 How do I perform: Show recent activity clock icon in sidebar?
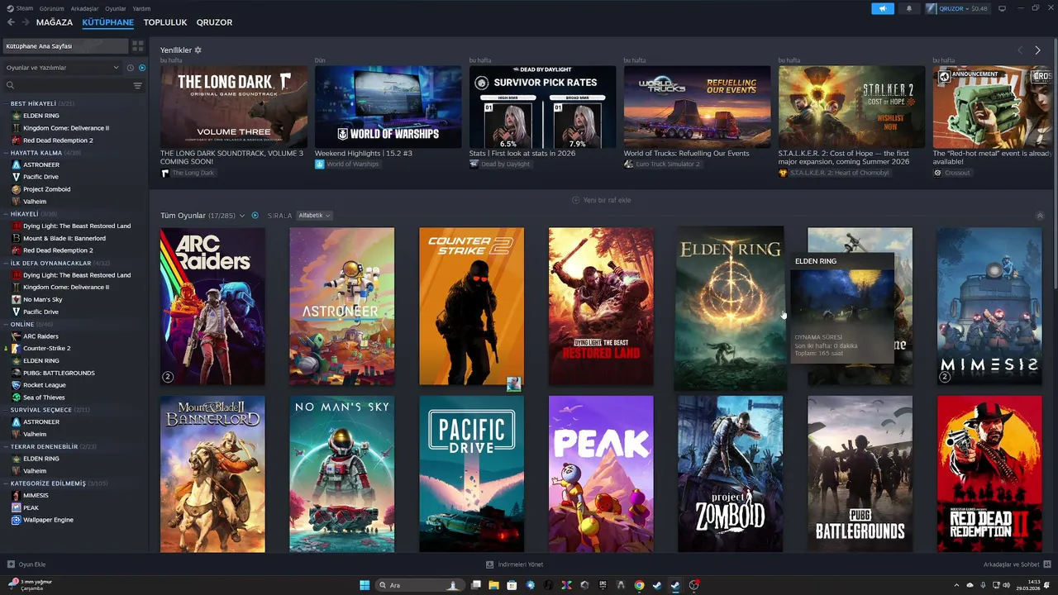click(x=131, y=68)
